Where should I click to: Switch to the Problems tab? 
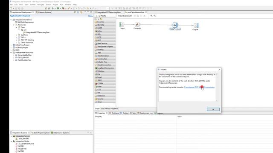pos(114,113)
